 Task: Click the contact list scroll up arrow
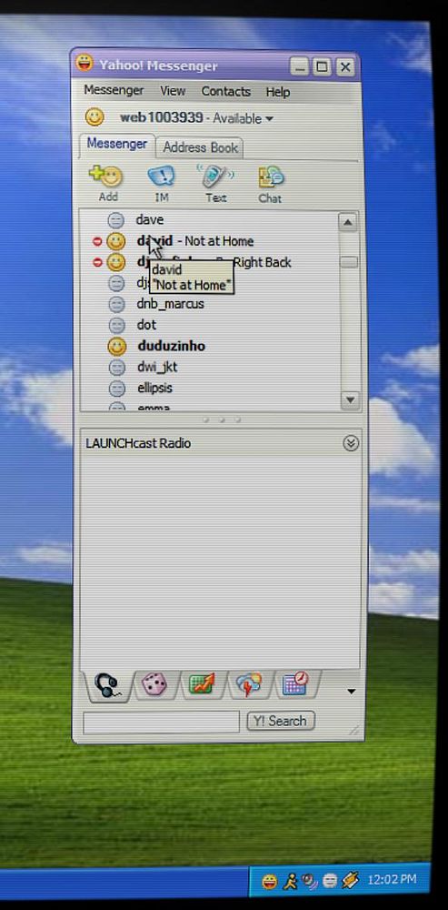[x=348, y=222]
